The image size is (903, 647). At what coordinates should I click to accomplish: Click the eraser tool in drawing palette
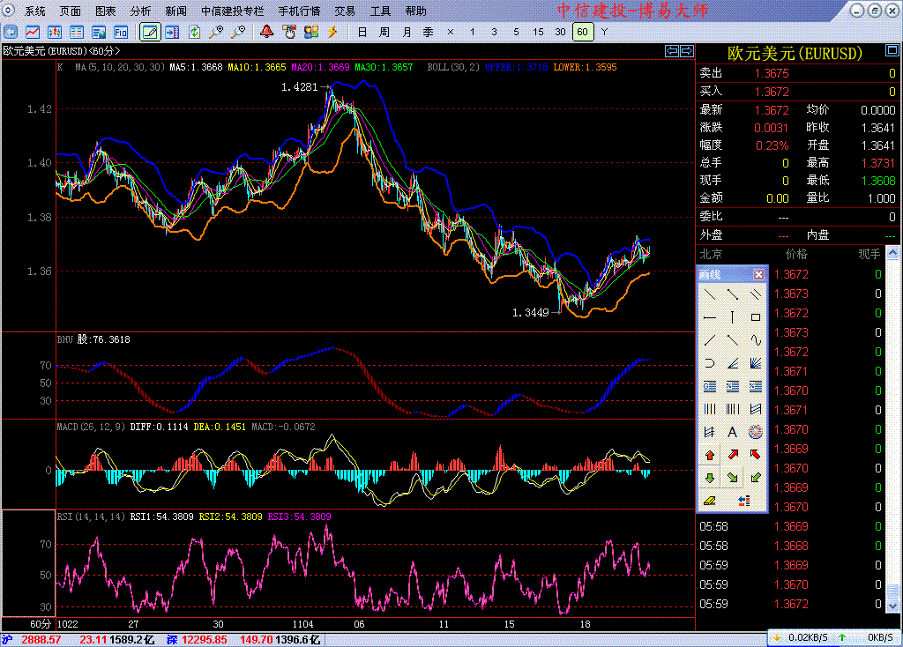tap(709, 501)
